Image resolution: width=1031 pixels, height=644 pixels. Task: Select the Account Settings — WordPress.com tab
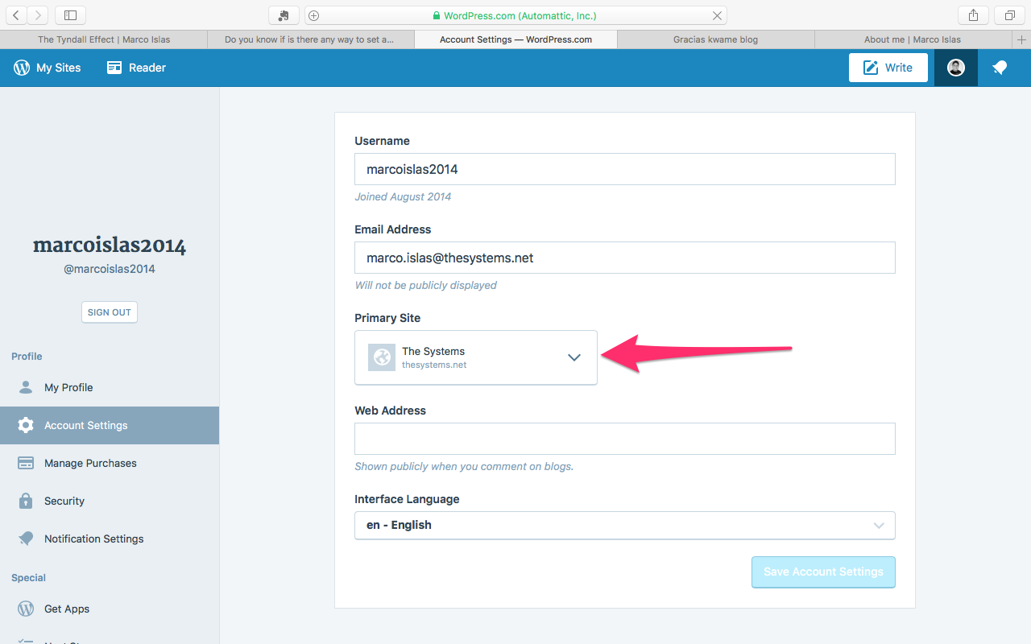(x=515, y=39)
